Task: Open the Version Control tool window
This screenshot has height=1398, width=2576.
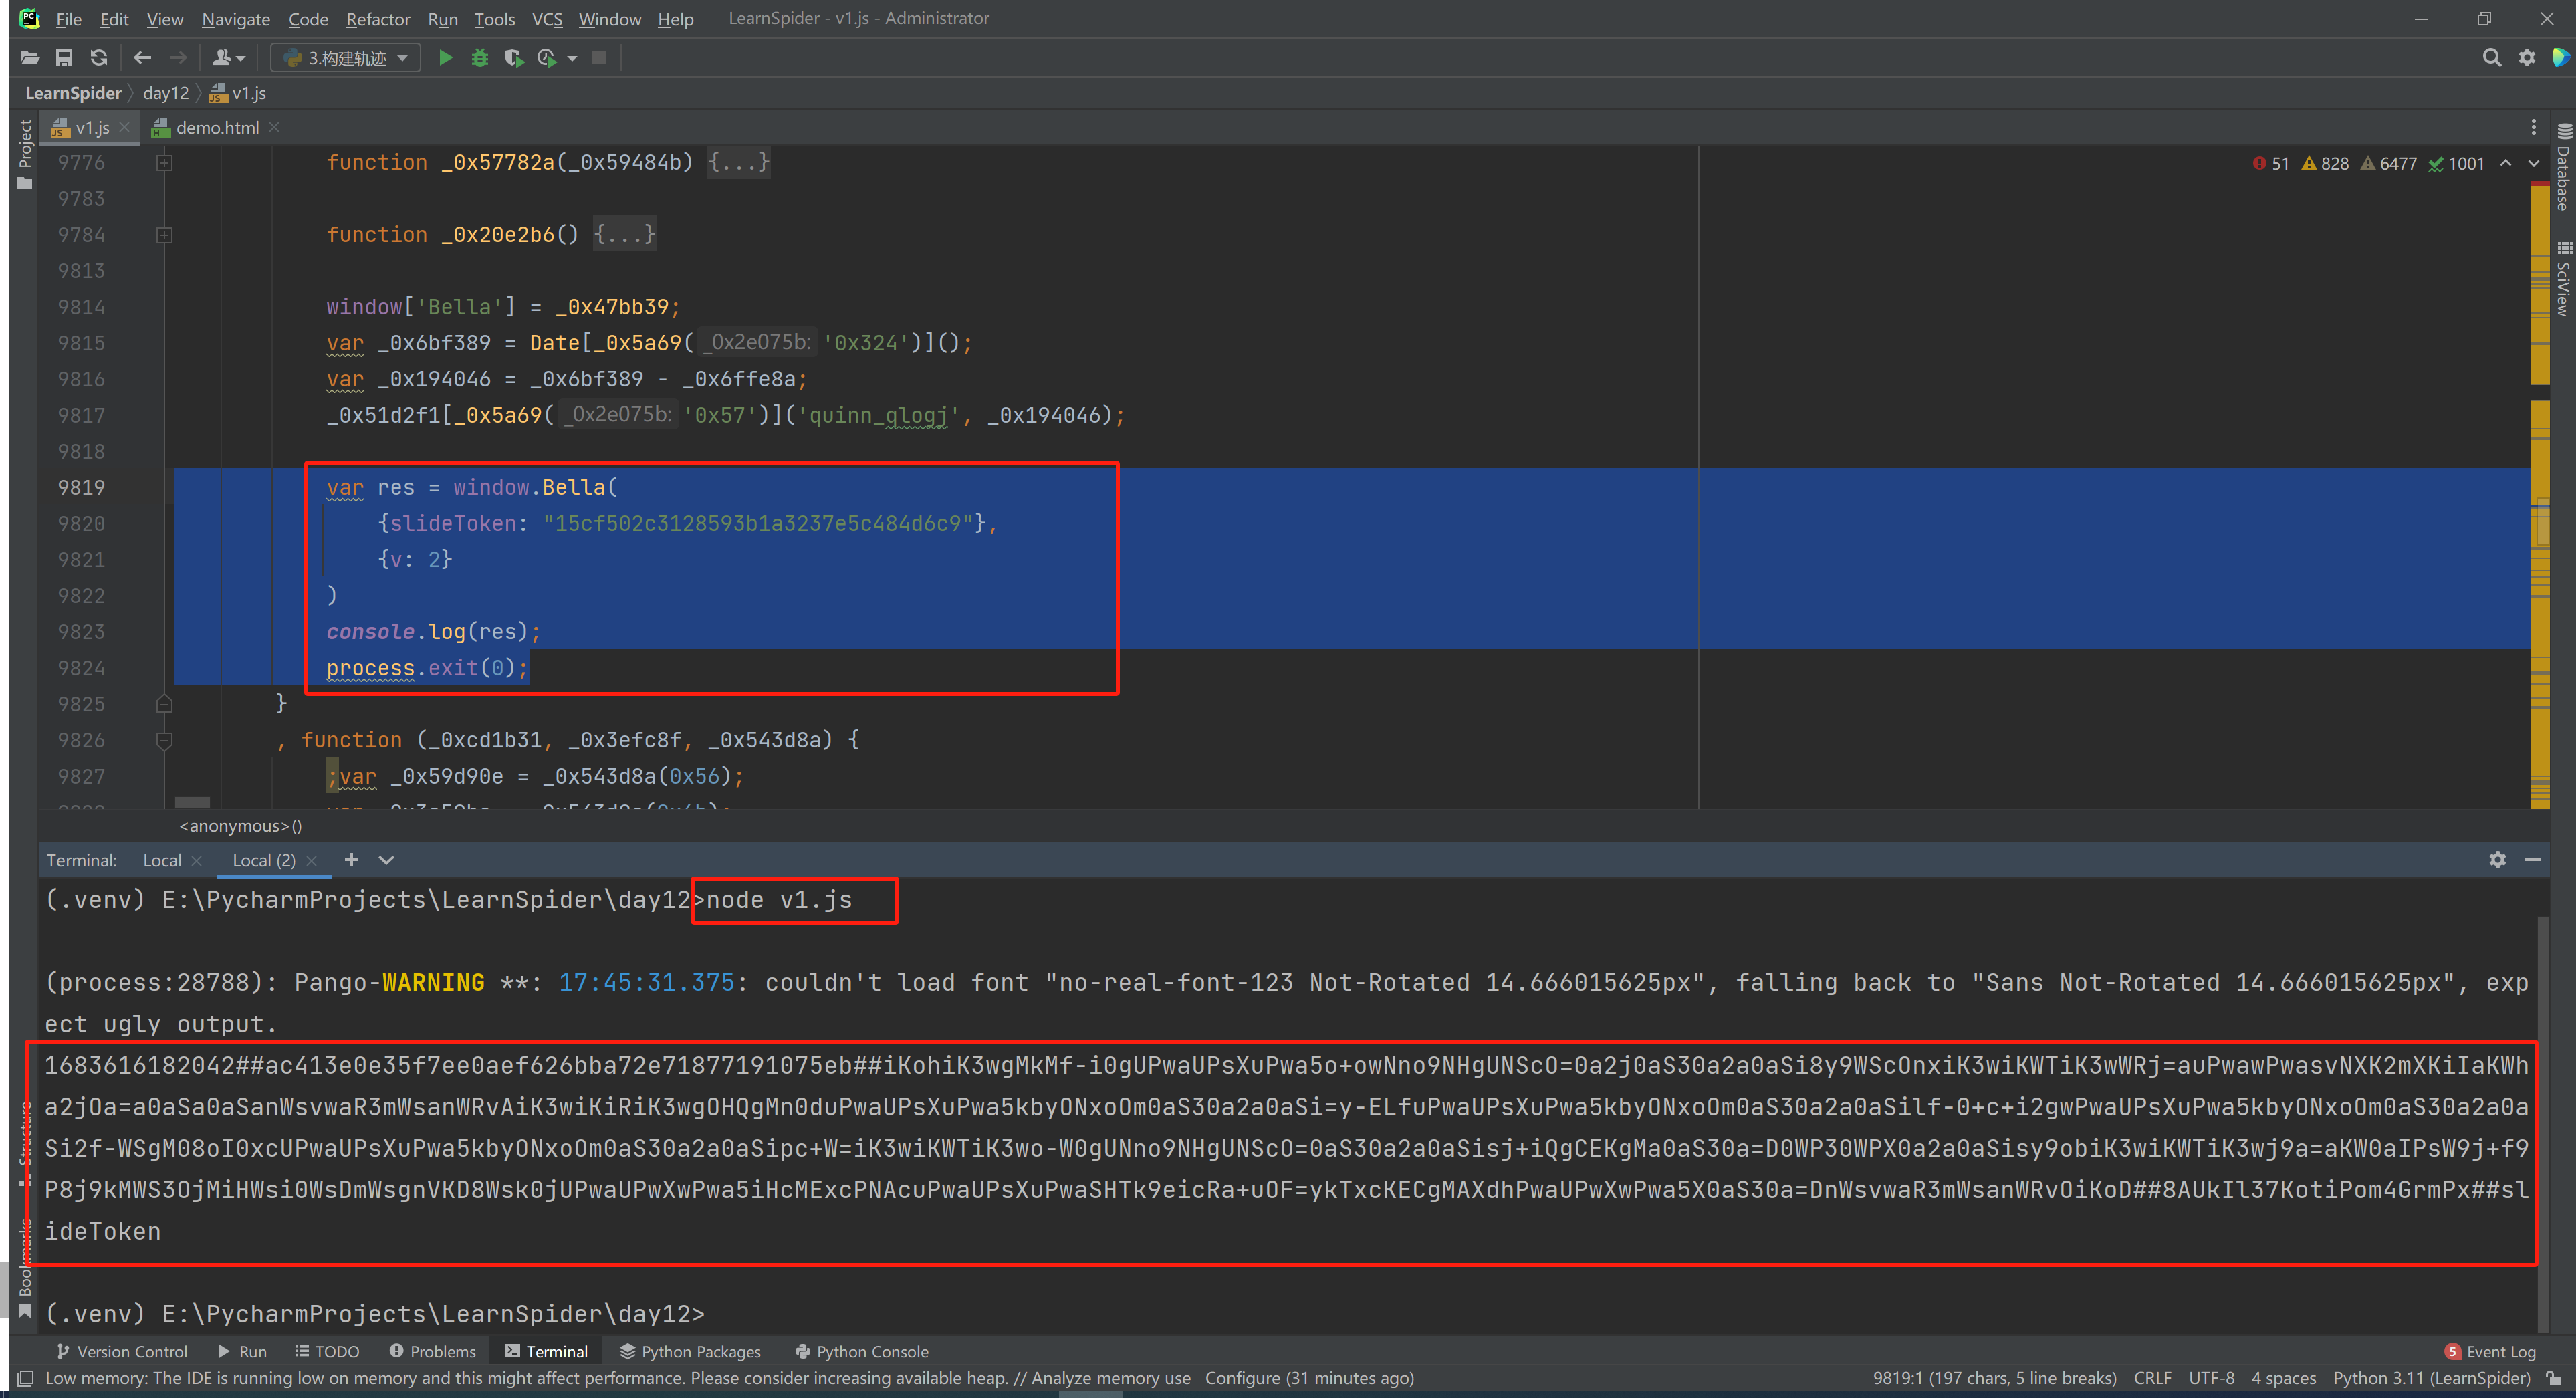Action: pos(122,1352)
